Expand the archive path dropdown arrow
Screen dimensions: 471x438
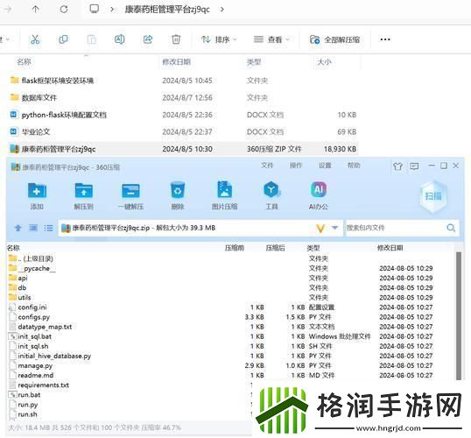click(x=335, y=228)
